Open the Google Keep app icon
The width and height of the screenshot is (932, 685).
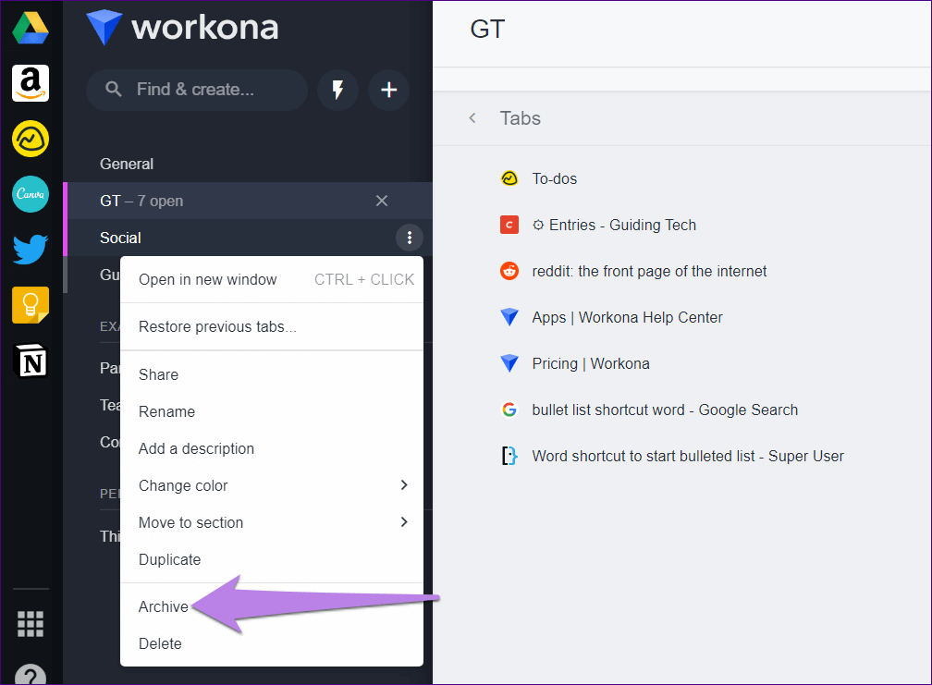point(31,305)
